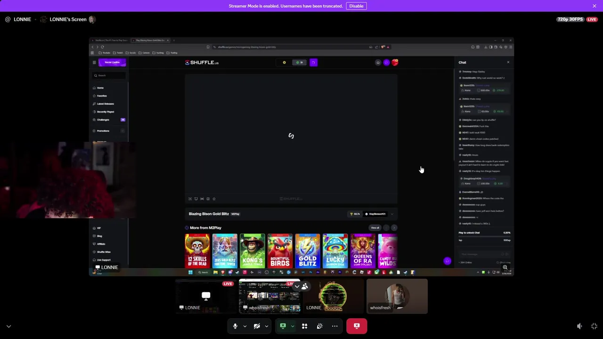Open the More options ellipsis
Image resolution: width=603 pixels, height=339 pixels.
tap(334, 326)
